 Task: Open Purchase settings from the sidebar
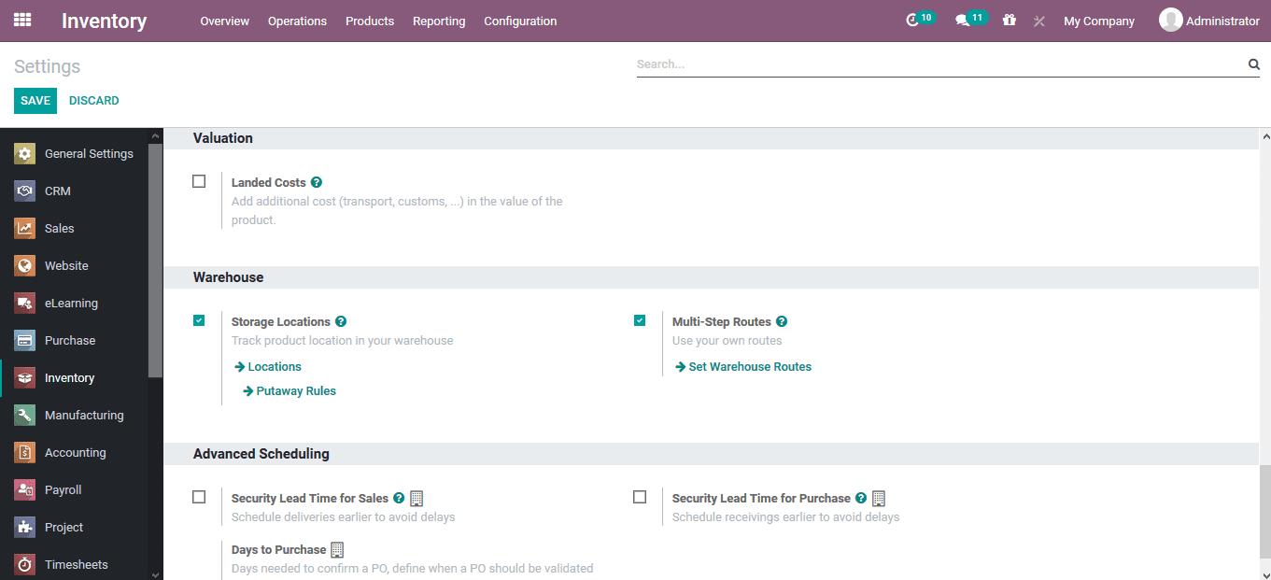(x=71, y=340)
